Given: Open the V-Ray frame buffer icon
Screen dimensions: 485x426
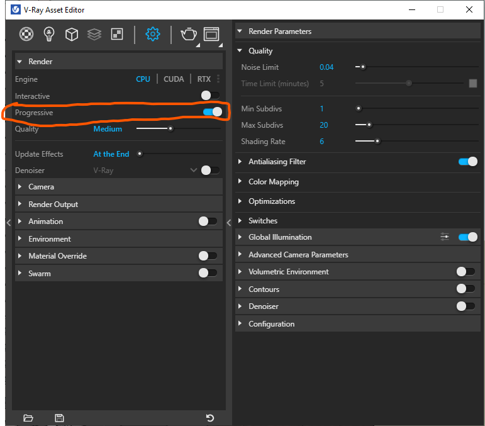Looking at the screenshot, I should pos(211,34).
